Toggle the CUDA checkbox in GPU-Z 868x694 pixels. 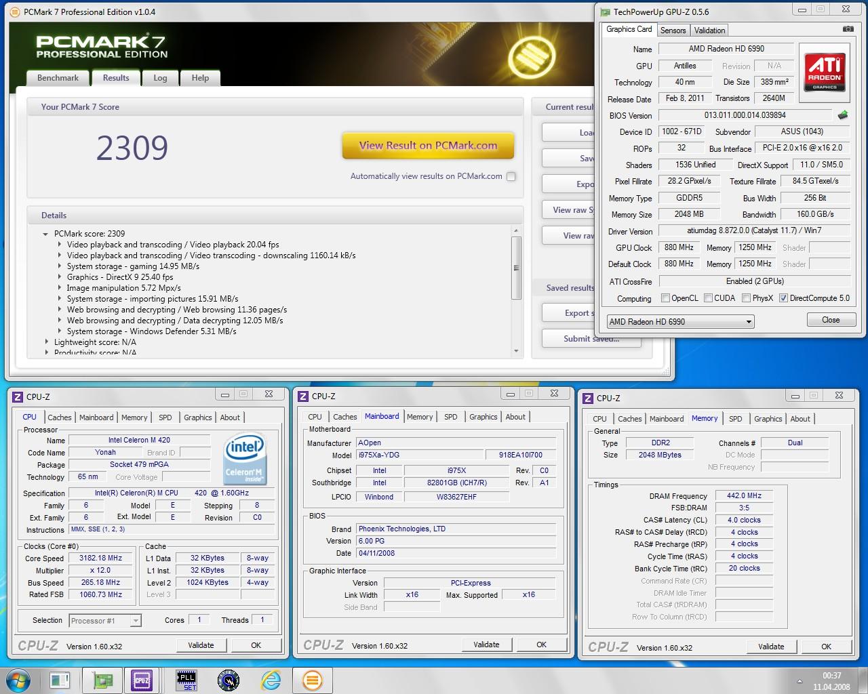(x=708, y=298)
